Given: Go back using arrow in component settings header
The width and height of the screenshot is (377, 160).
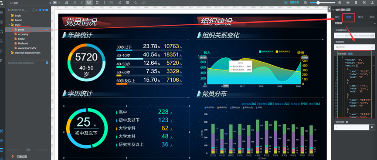Looking at the screenshot, I should [x=333, y=10].
